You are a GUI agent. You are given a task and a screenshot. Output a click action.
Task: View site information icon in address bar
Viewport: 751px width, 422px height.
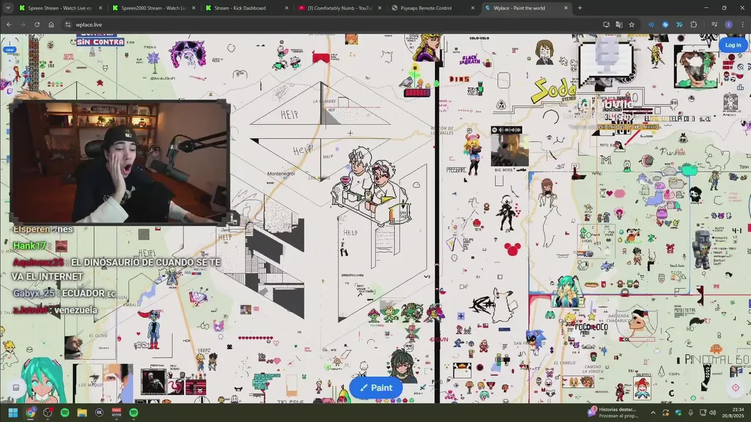(x=68, y=25)
